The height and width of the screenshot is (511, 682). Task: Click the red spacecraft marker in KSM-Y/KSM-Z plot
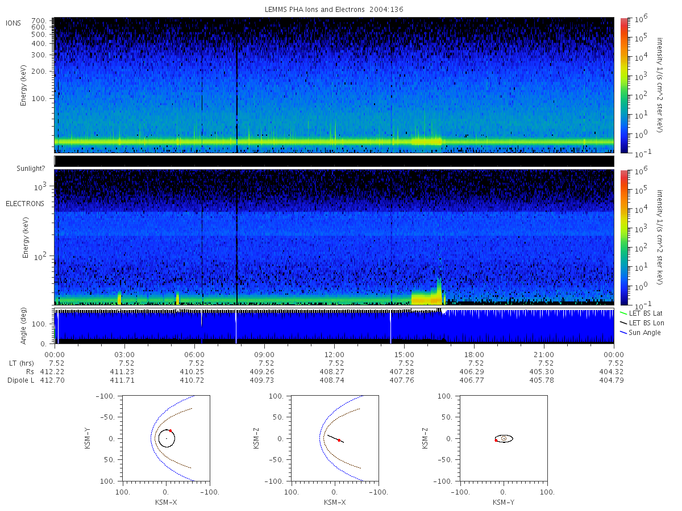tap(496, 440)
